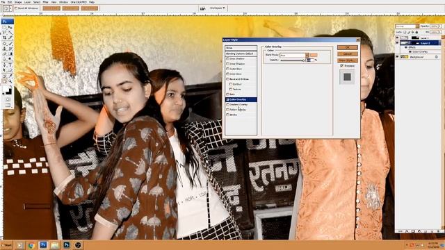Viewport: 445px width, 250px height.
Task: Open the Blend Mode dropdown in Color Overlay
Action: tap(307, 55)
